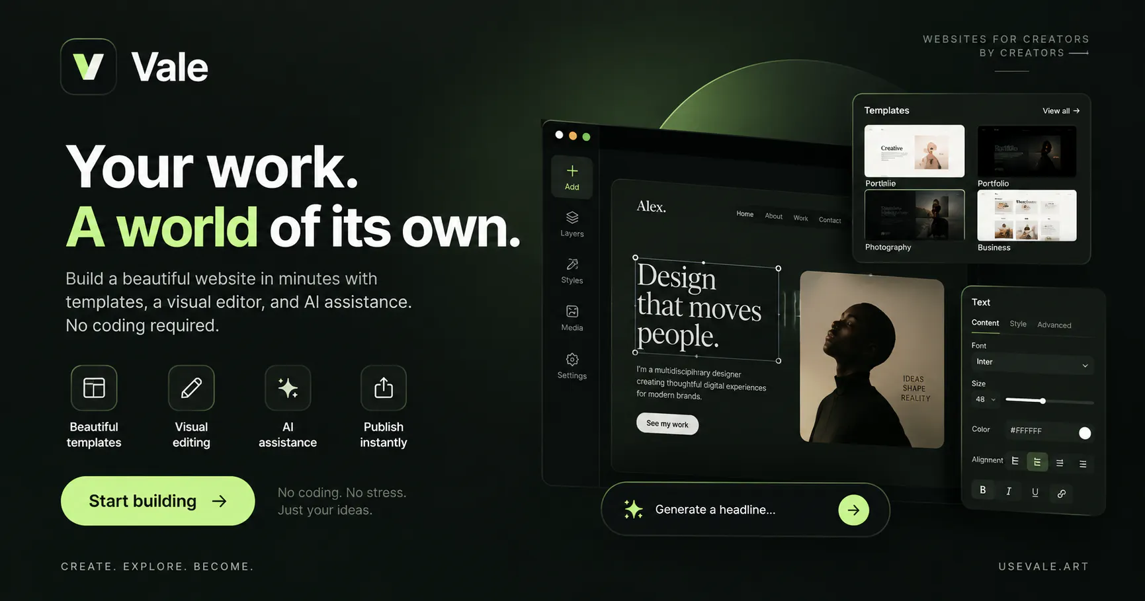Click the sparkle icon in headline generator
The width and height of the screenshot is (1145, 601).
point(633,509)
